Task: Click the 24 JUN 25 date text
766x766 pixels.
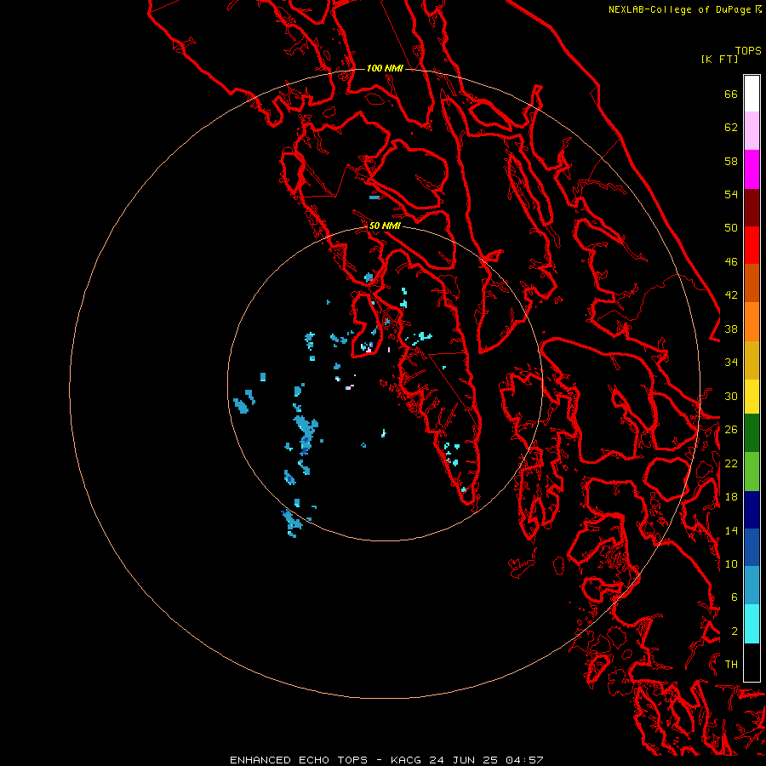Action: 464,760
